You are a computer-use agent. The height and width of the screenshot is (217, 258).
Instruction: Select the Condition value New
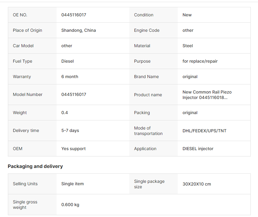pos(187,15)
